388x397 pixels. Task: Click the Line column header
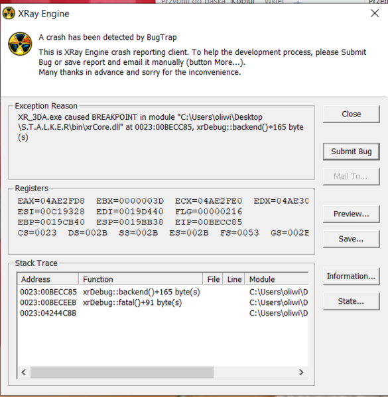tap(234, 279)
